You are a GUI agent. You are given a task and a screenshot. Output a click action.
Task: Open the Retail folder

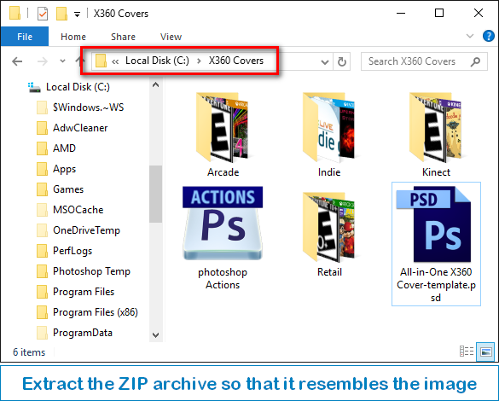pyautogui.click(x=329, y=235)
